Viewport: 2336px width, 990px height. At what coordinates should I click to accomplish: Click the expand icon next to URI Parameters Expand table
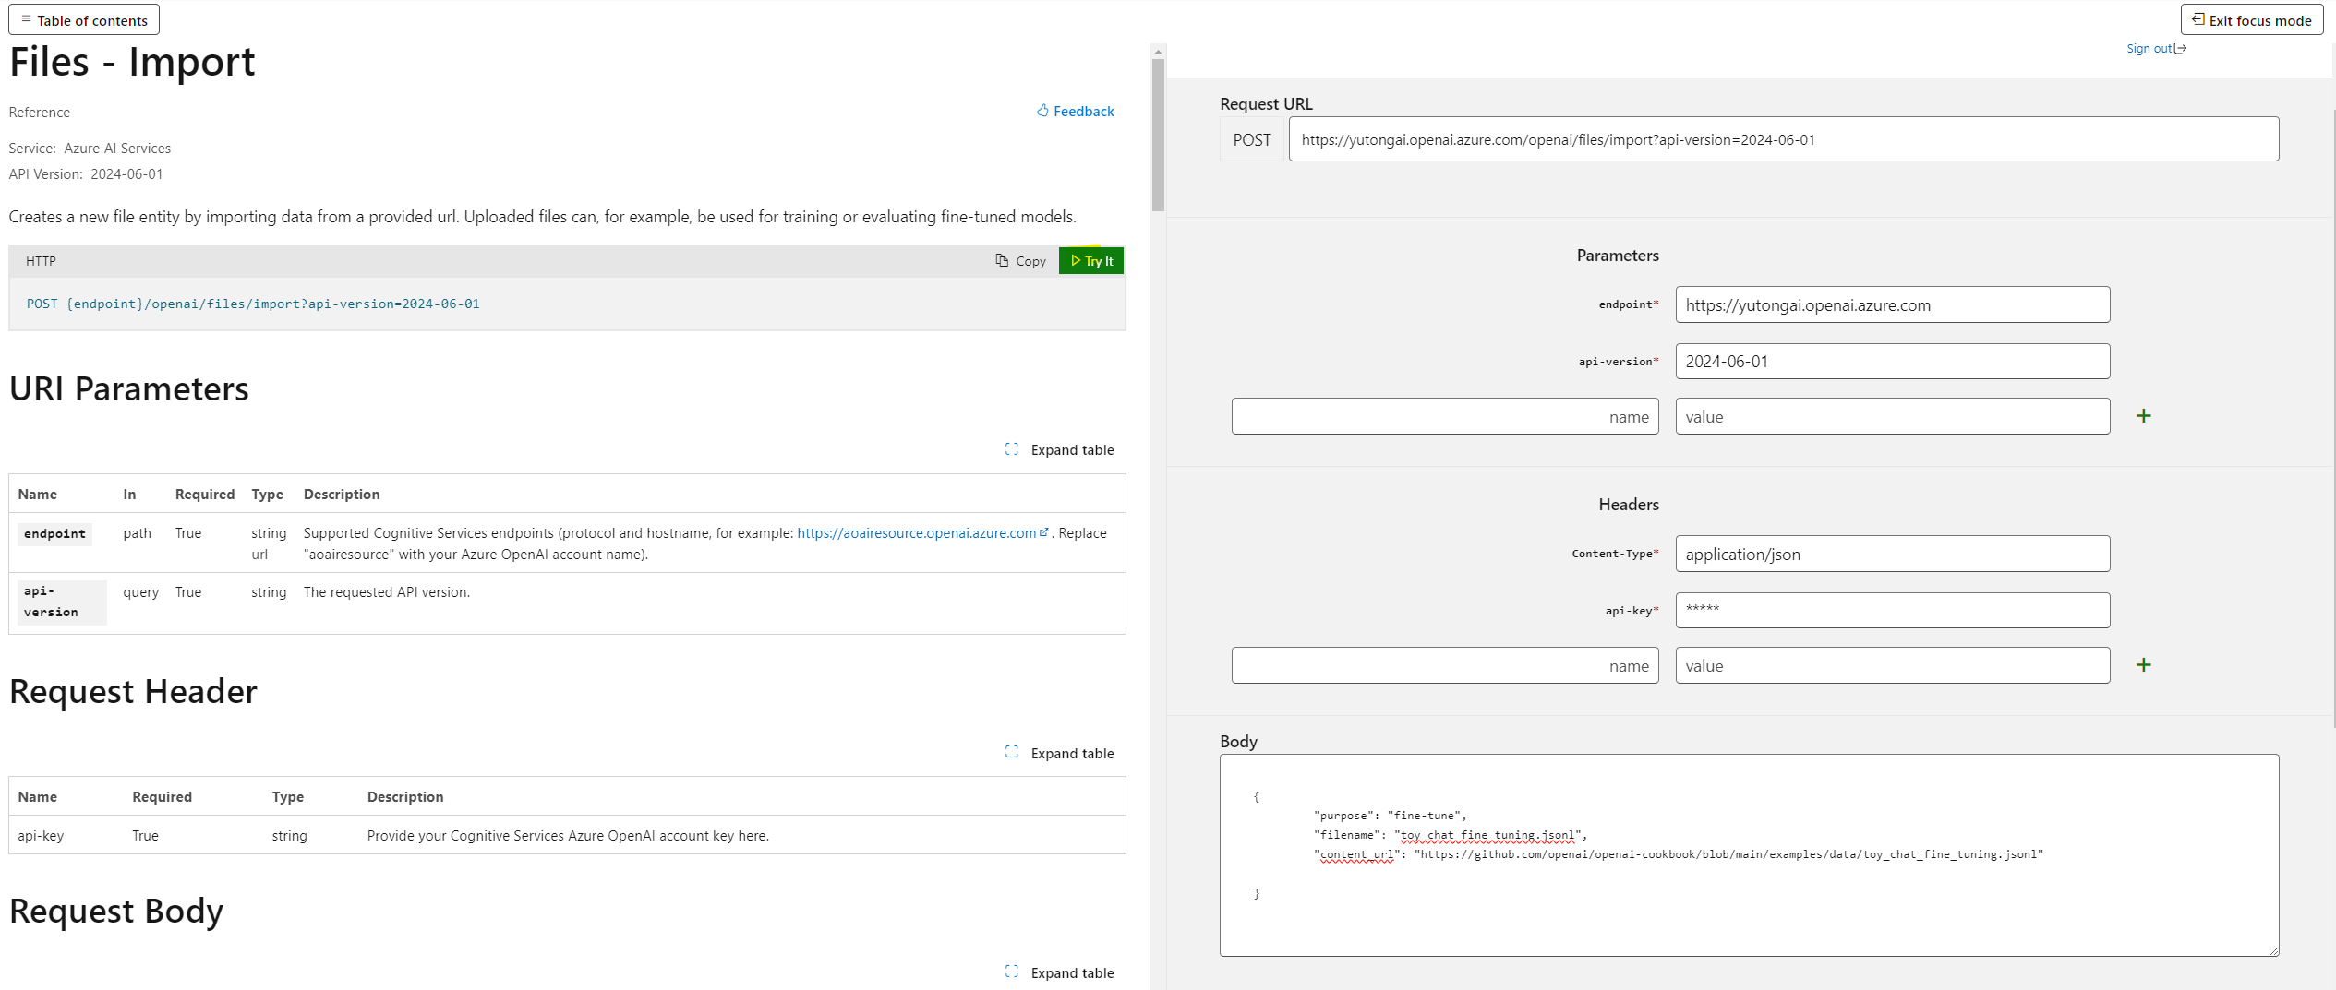coord(1012,449)
